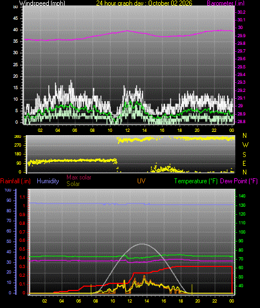Image resolution: width=260 pixels, height=308 pixels.
Task: Click the '0.9' rainfall axis value
Action: point(22,214)
